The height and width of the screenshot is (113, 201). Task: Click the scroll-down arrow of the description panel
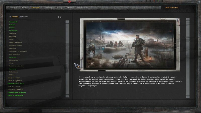[188, 96]
